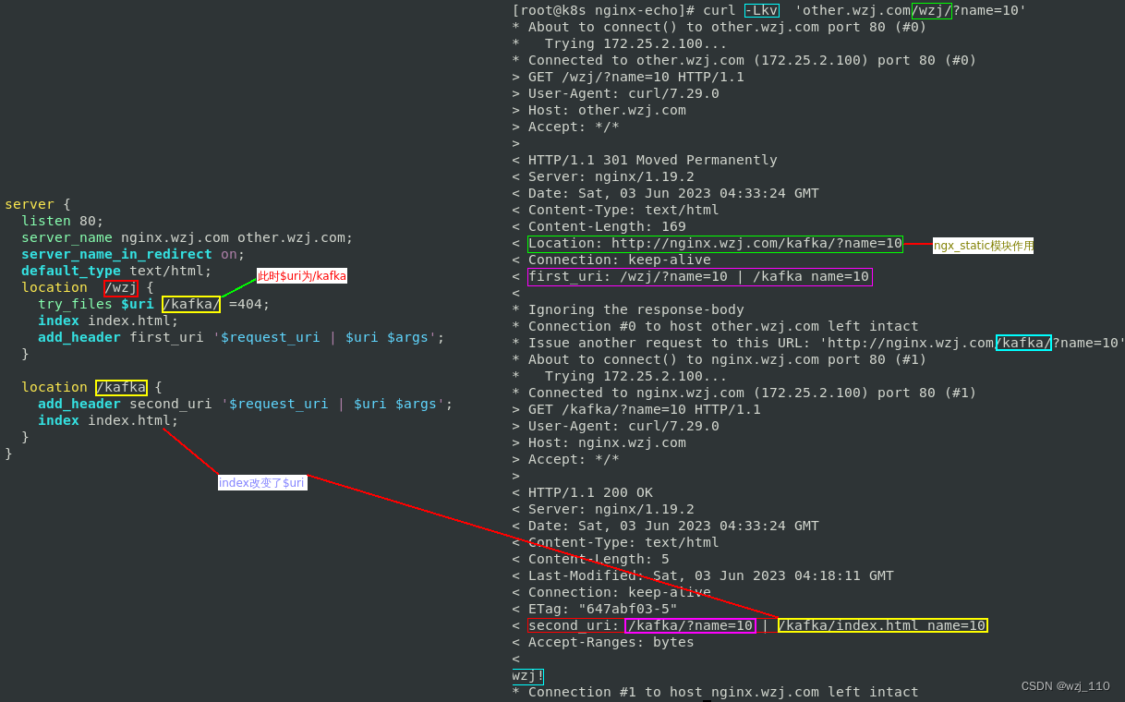This screenshot has width=1125, height=702.
Task: Select 'Connected to other.wzj.com (172.25.2.100)' line
Action: pyautogui.click(x=744, y=60)
